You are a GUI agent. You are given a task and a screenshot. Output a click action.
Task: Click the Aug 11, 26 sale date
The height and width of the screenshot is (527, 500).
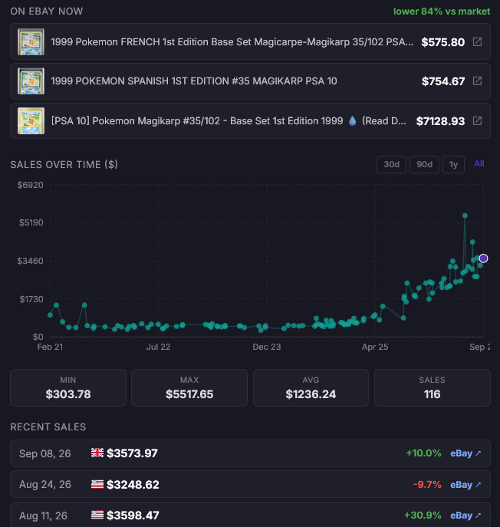click(x=43, y=515)
